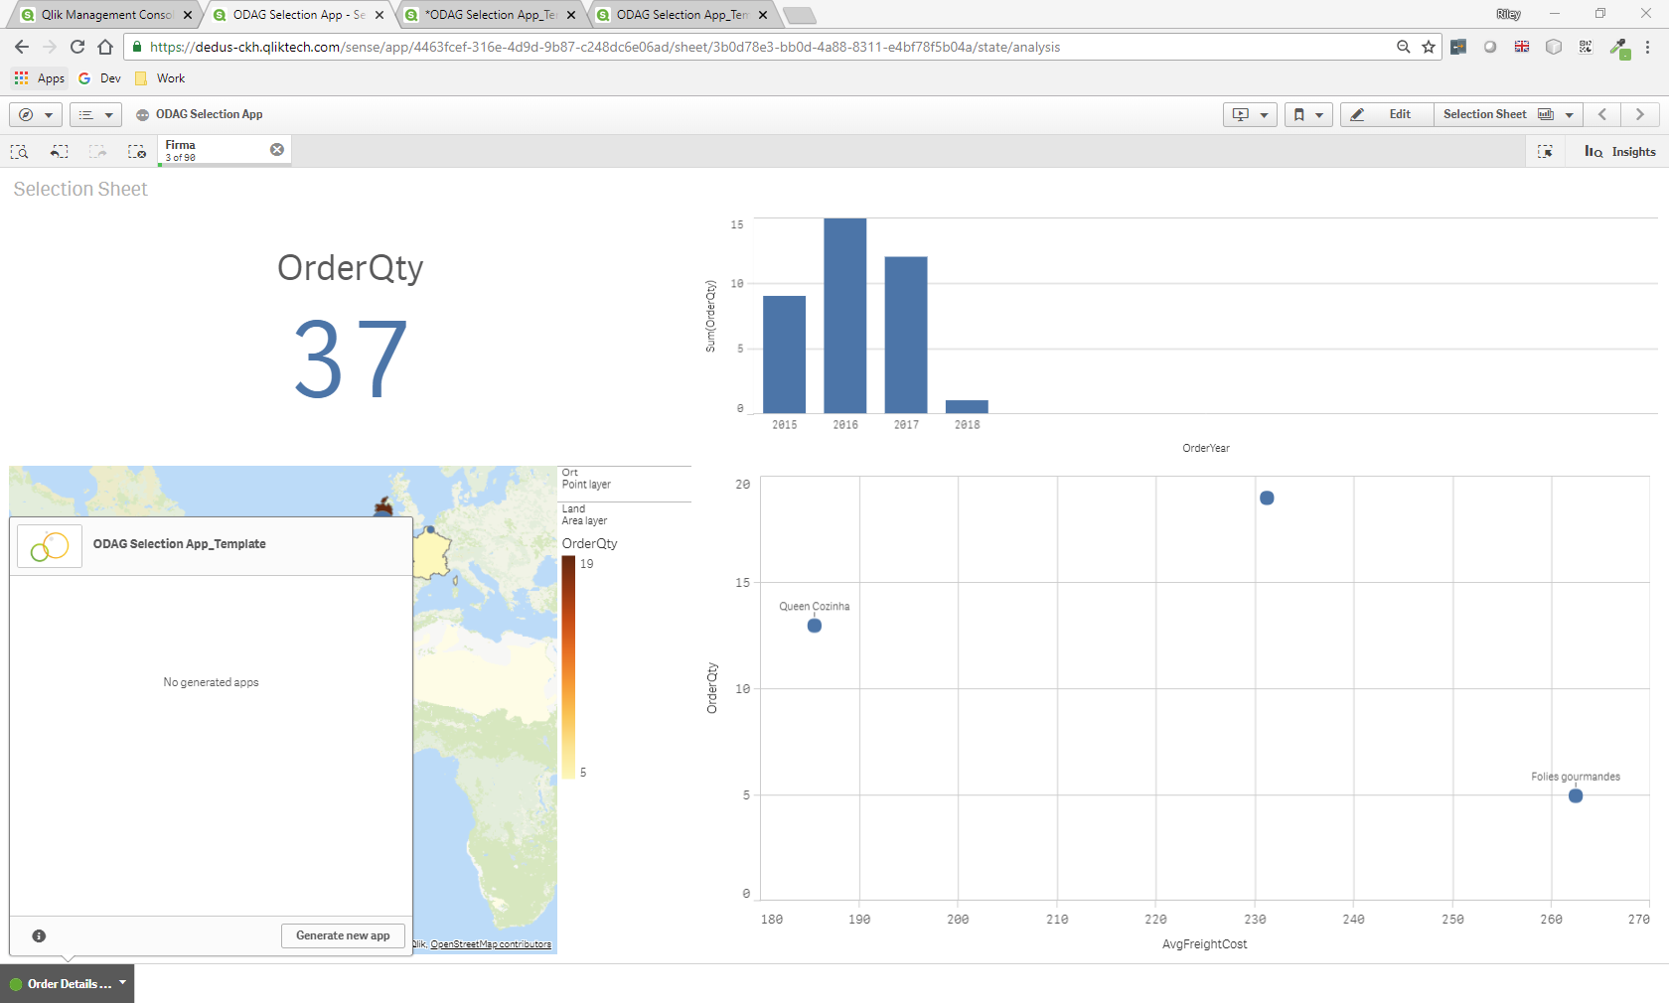Click the AvgFreightCost axis label
1669x1003 pixels.
1205,944
